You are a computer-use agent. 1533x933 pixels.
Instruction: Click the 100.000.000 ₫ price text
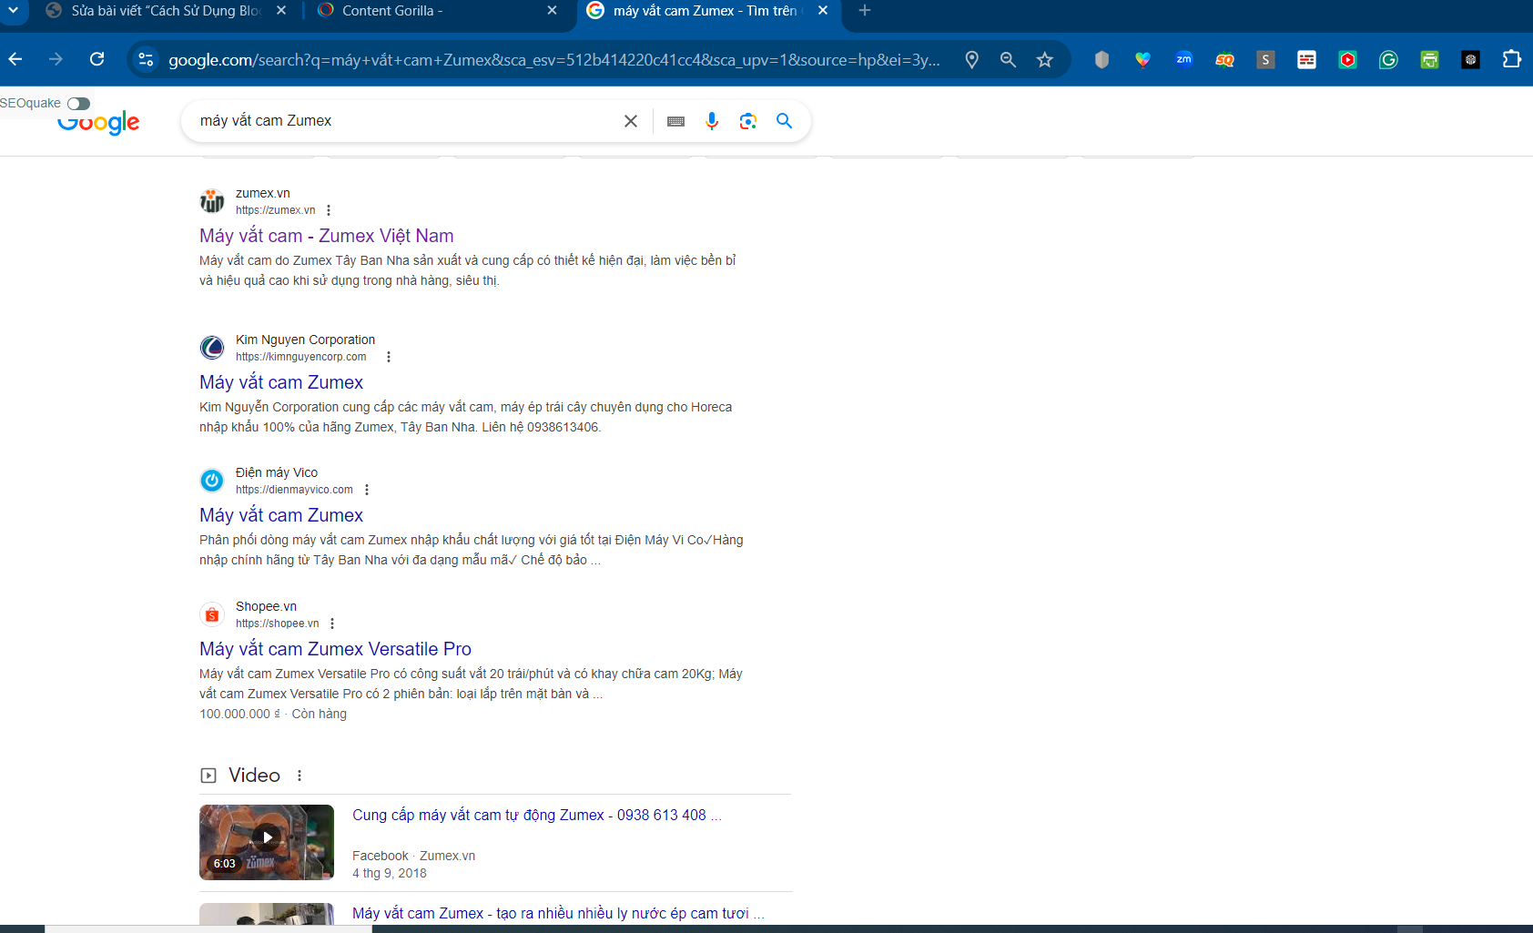pyautogui.click(x=239, y=714)
